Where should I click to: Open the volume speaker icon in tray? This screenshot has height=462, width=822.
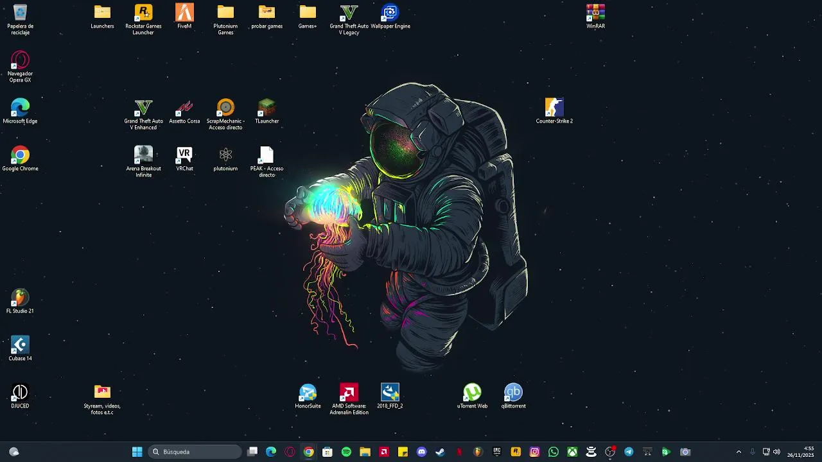pyautogui.click(x=776, y=452)
